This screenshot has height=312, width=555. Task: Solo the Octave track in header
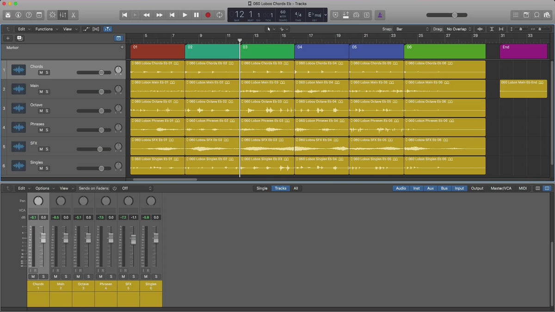[x=47, y=111]
